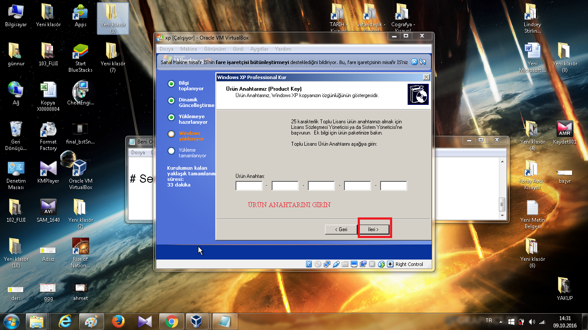Open the Bilgisayar desktop icon
The image size is (588, 330).
point(16,15)
